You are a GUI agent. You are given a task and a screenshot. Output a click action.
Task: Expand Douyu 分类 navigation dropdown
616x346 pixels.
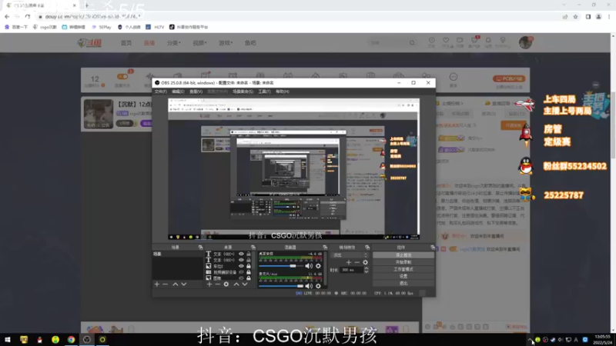coord(174,43)
